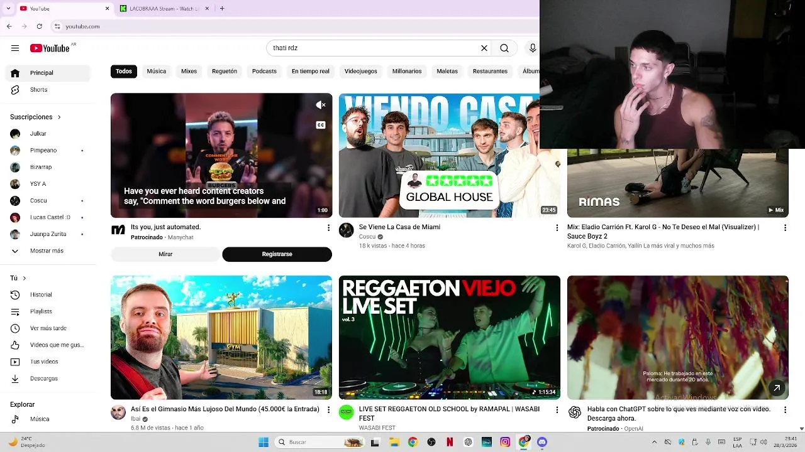Open Juanpa Zurita subscription

point(49,234)
